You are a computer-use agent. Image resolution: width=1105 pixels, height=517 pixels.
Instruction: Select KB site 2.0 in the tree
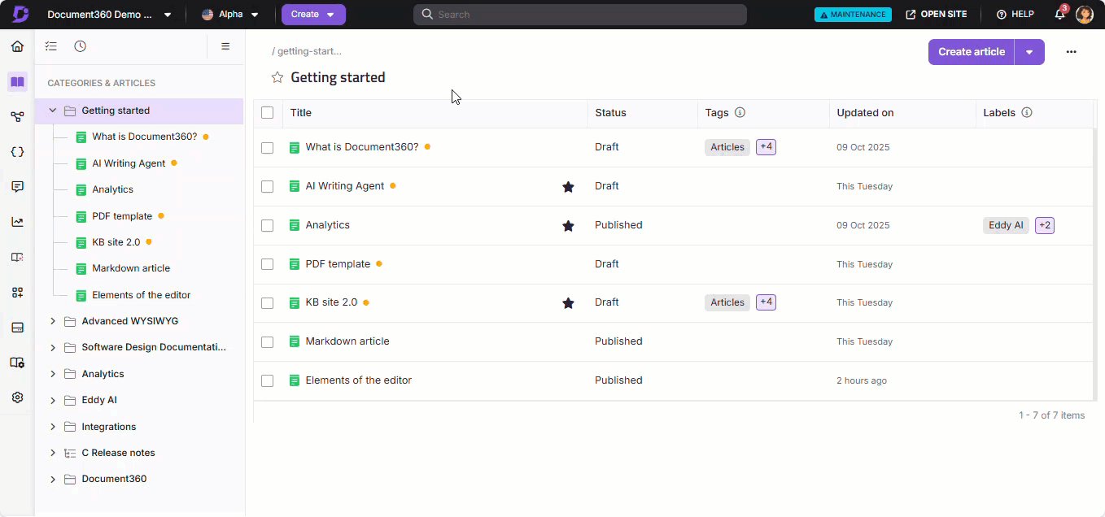click(x=116, y=242)
